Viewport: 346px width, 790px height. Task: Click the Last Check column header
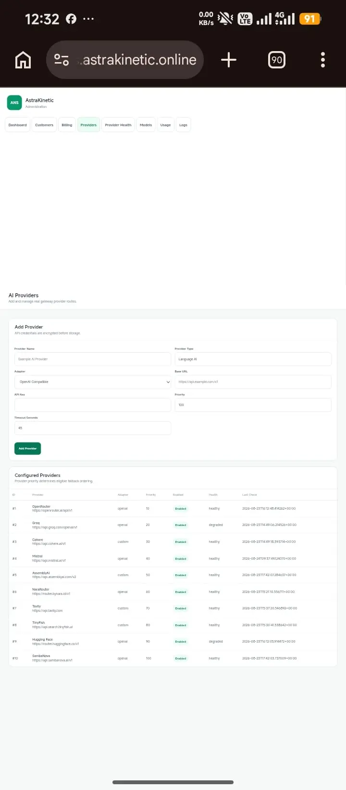click(x=249, y=495)
